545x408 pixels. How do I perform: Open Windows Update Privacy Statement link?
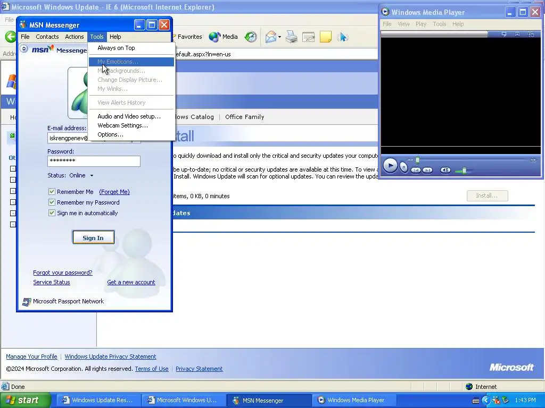(x=110, y=356)
